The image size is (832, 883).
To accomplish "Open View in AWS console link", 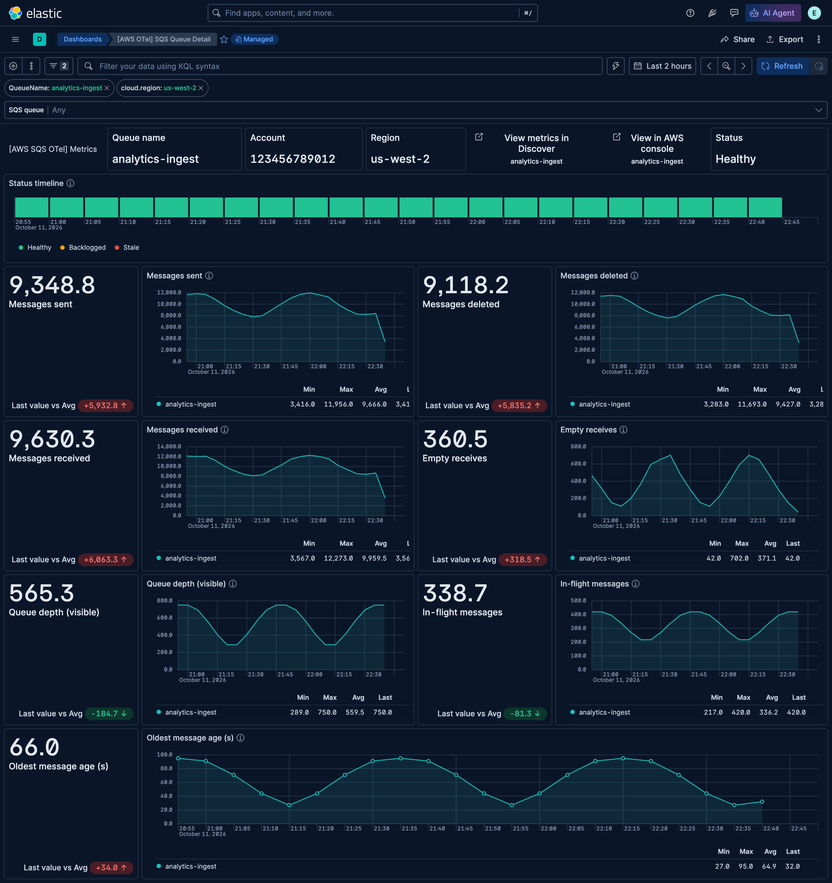I will [x=656, y=149].
